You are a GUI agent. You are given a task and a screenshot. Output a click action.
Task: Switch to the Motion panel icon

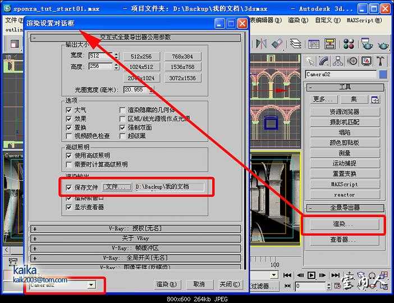pos(352,61)
